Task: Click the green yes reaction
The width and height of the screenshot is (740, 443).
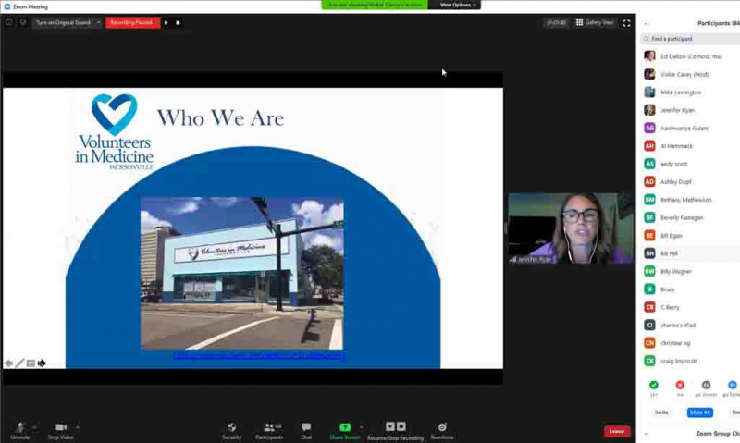Action: [x=654, y=385]
